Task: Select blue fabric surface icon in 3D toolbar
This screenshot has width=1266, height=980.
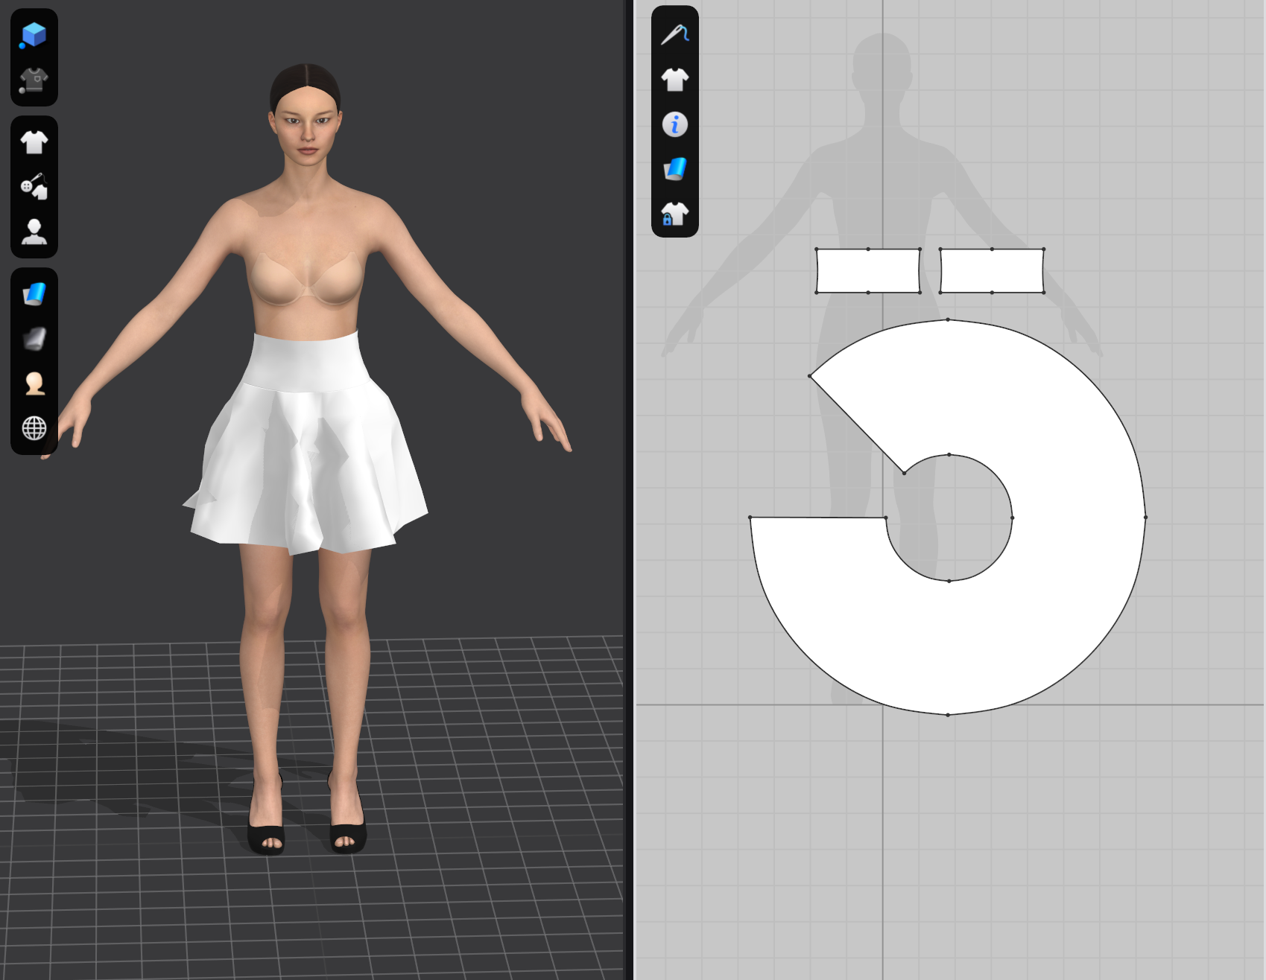Action: tap(34, 294)
